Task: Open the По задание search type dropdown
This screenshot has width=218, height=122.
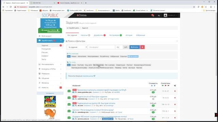Action: tap(77, 47)
